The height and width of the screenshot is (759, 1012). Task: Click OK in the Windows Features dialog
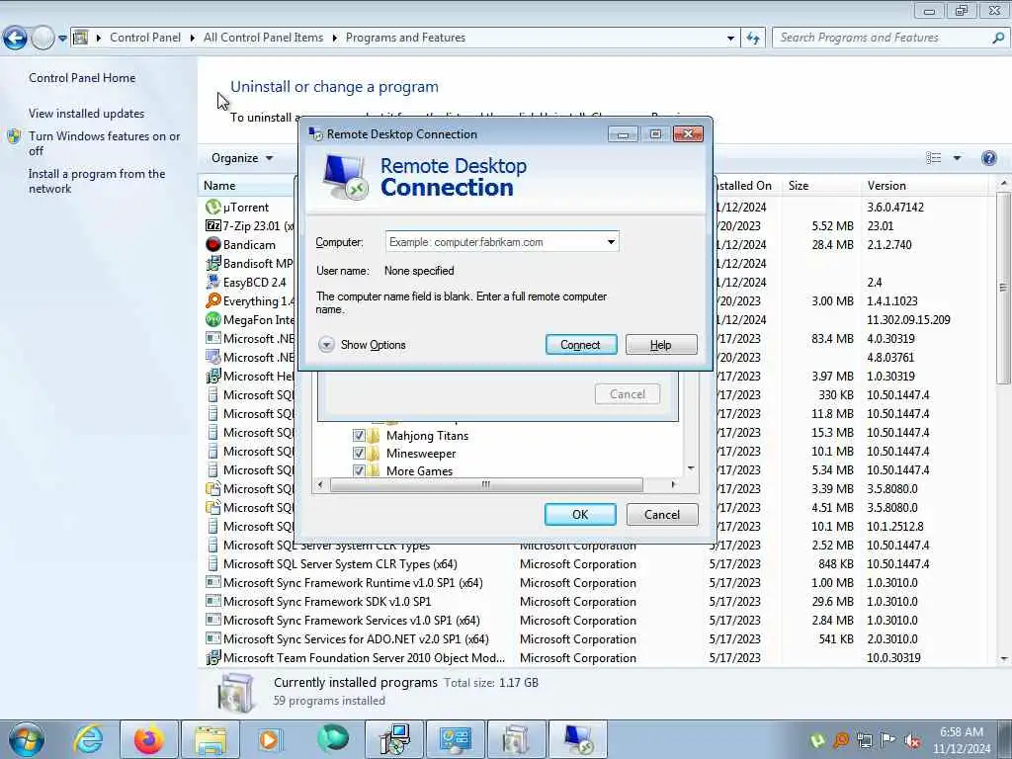pos(580,514)
